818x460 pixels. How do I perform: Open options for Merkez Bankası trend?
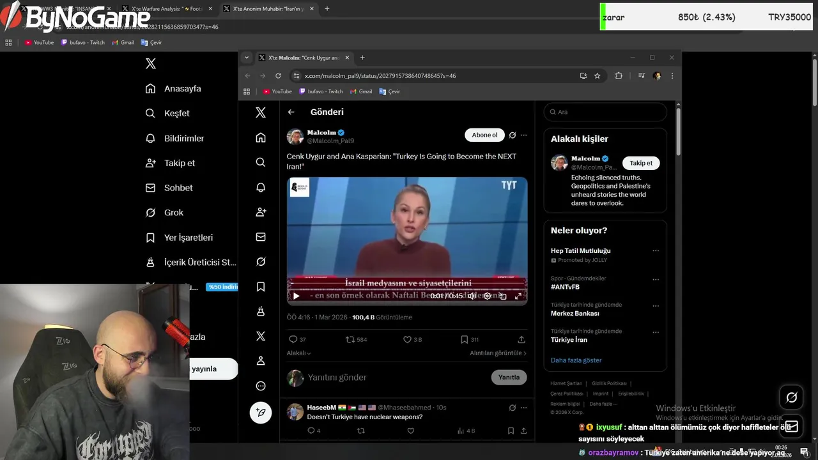(656, 305)
